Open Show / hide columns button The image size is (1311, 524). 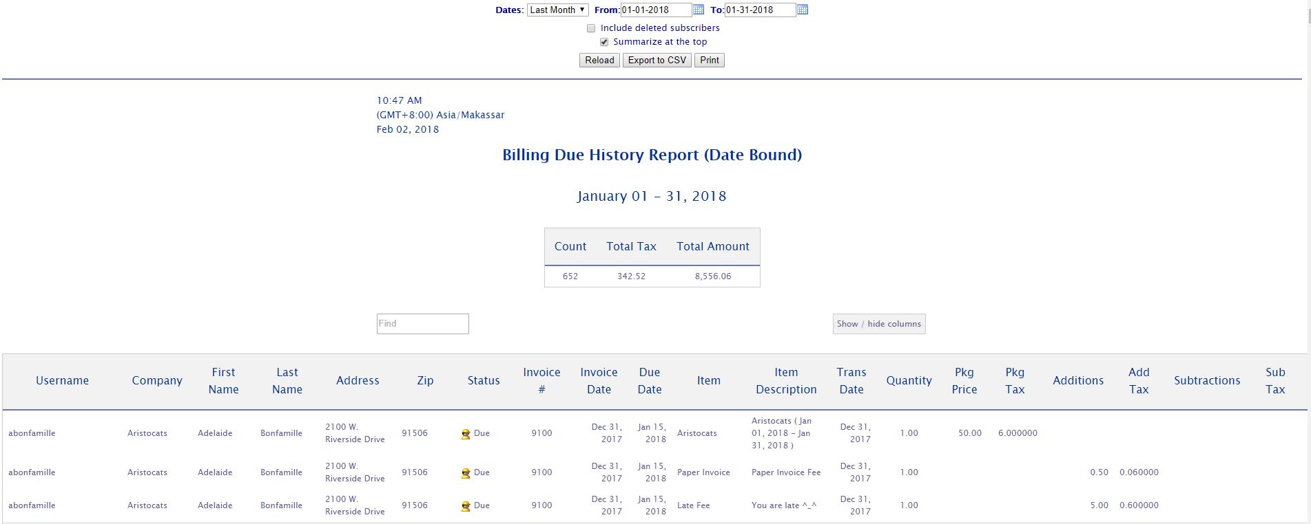click(x=879, y=324)
